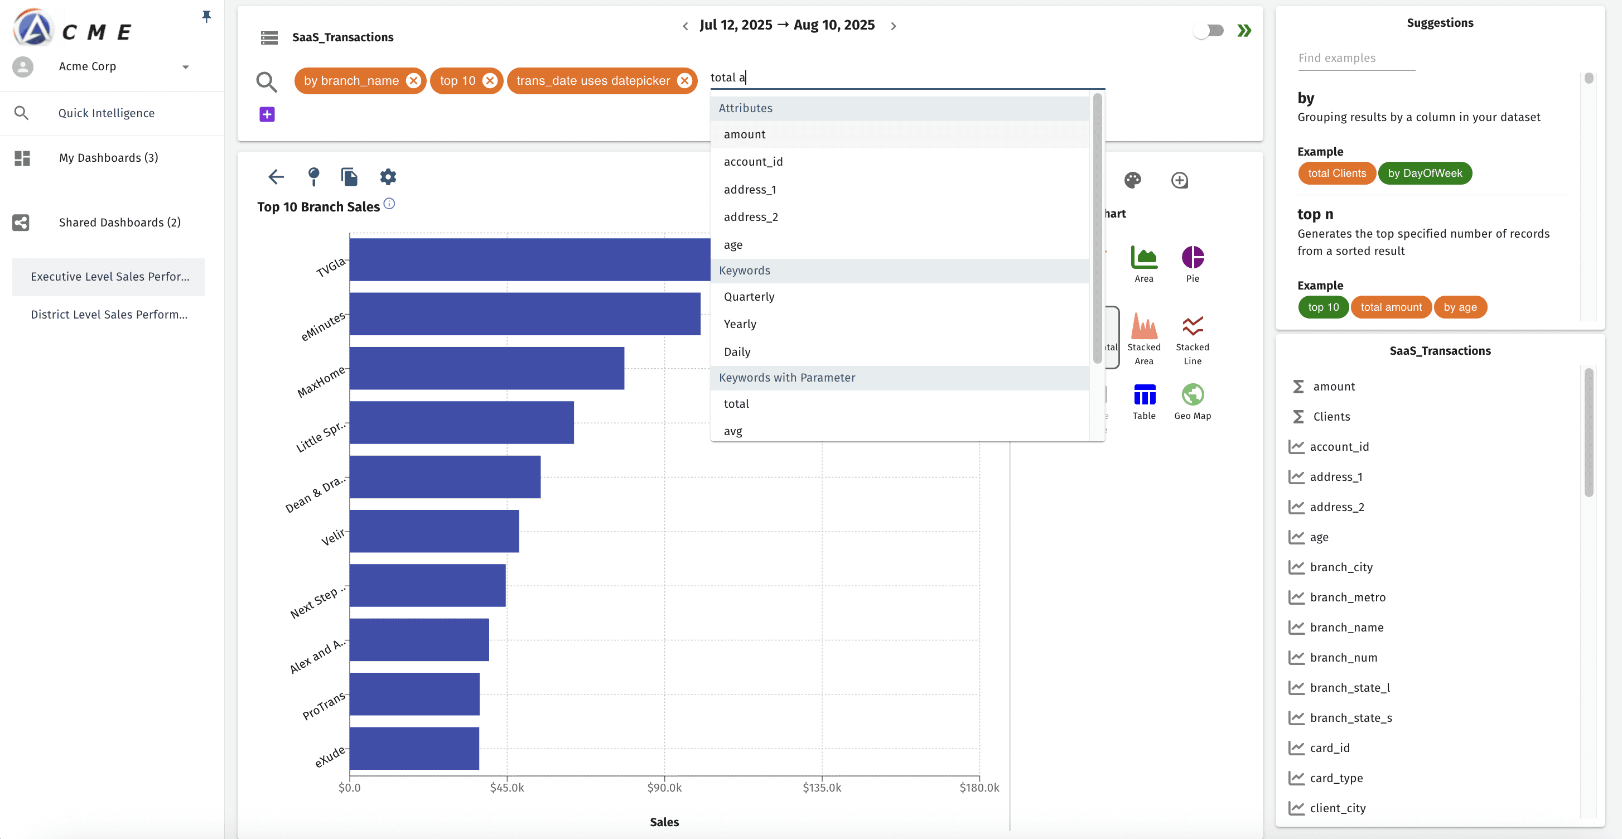Click the color palette icon
This screenshot has width=1622, height=839.
1132,181
